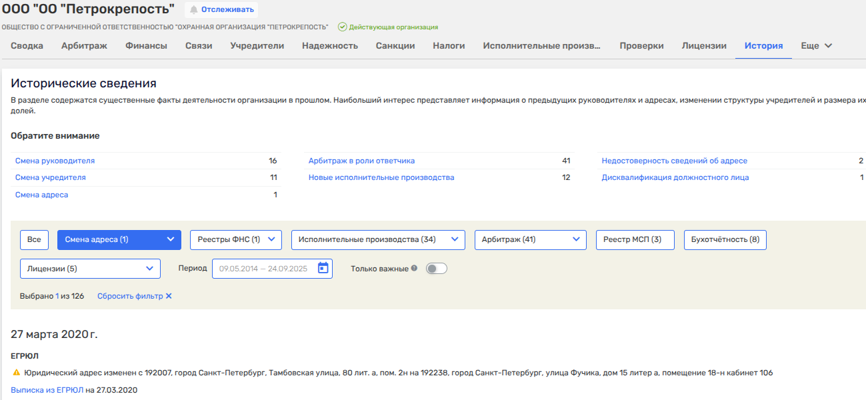
Task: Open the Смена руководителя link
Action: tap(55, 161)
